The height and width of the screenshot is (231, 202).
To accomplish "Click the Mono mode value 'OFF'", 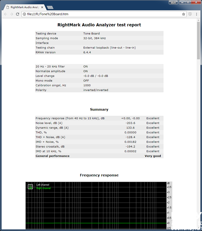I will [86, 81].
